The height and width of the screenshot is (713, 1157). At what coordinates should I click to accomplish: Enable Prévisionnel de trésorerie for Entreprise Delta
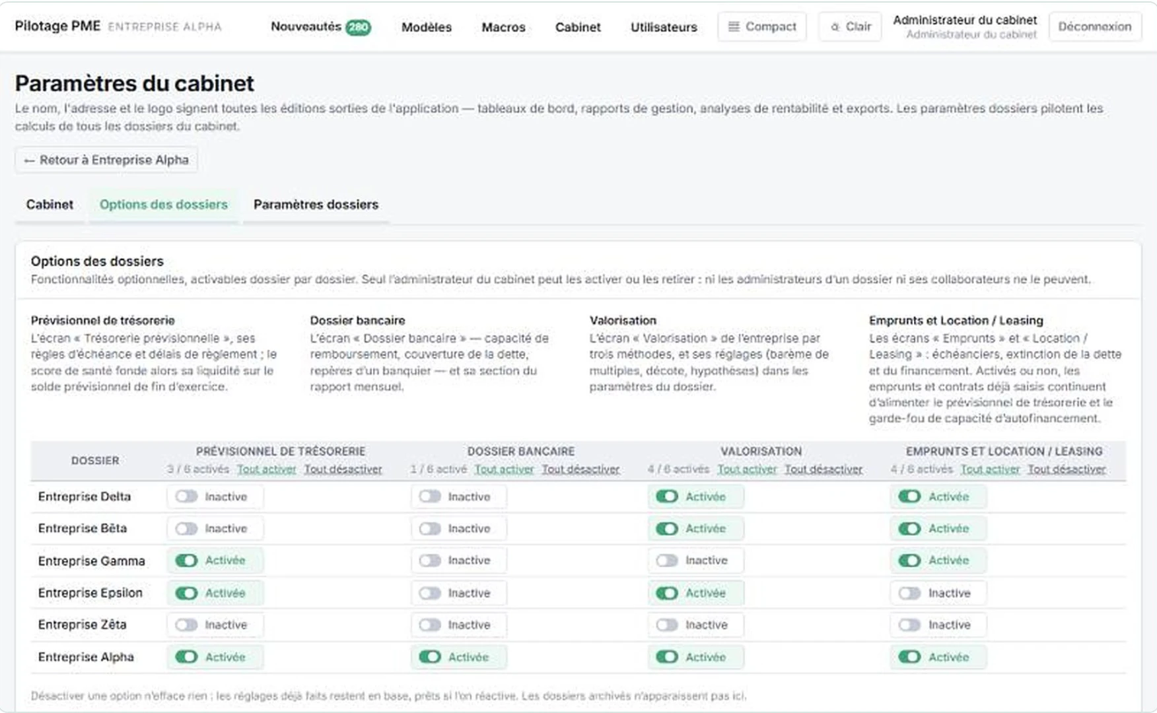[215, 497]
